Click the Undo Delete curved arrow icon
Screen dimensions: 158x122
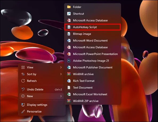pyautogui.click(x=23, y=89)
